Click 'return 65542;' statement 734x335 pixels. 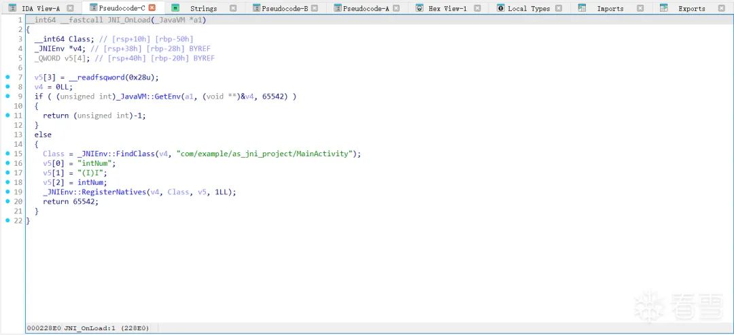pos(71,202)
